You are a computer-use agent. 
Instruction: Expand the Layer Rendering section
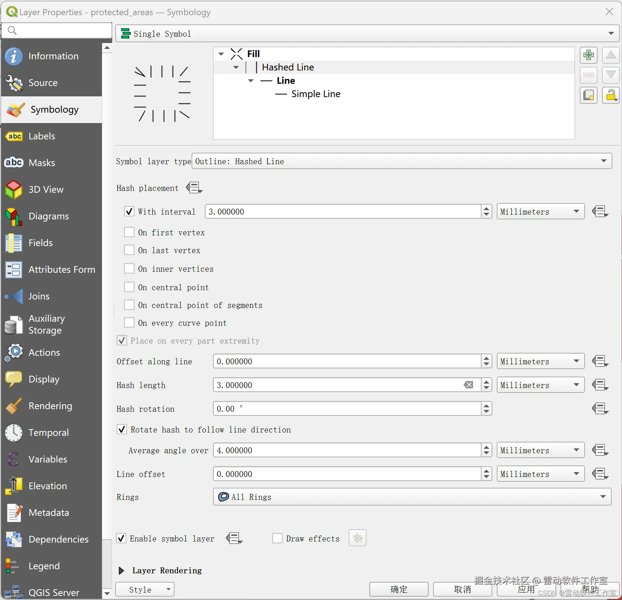[121, 570]
